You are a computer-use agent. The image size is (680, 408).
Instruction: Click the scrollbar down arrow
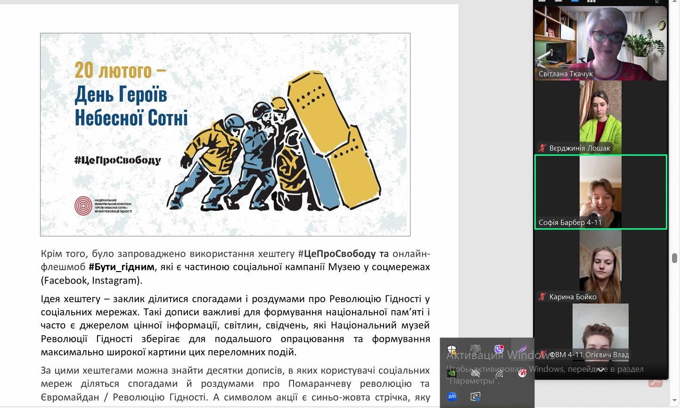[674, 401]
